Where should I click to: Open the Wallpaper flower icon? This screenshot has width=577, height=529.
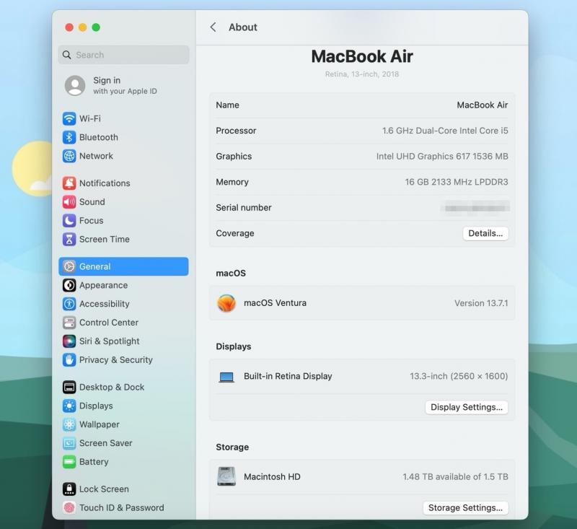(x=69, y=424)
